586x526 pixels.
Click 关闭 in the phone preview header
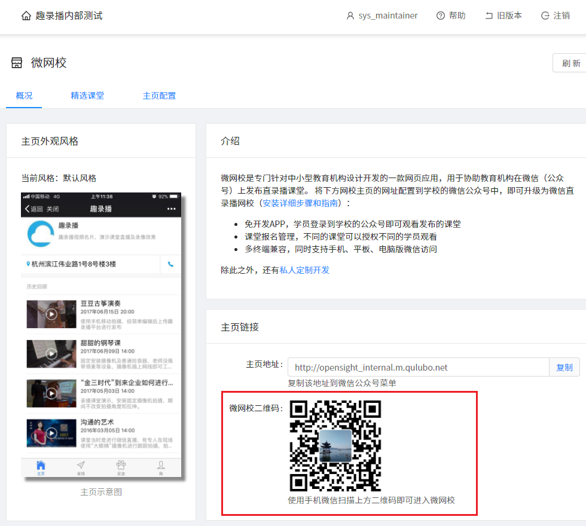point(53,209)
